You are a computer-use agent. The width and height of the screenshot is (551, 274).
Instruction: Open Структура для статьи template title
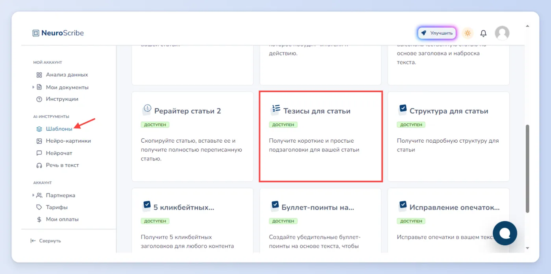[449, 111]
